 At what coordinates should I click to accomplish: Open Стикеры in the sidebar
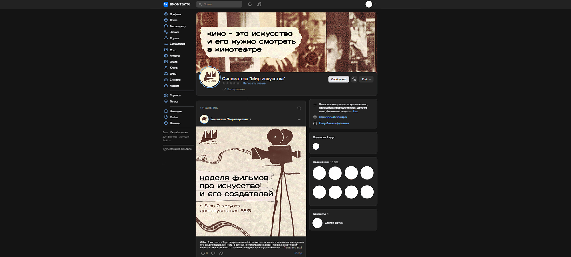pyautogui.click(x=172, y=80)
